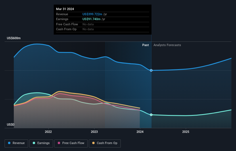Click the Free Cash Flow tooltip row label
236x151 pixels.
(x=67, y=24)
